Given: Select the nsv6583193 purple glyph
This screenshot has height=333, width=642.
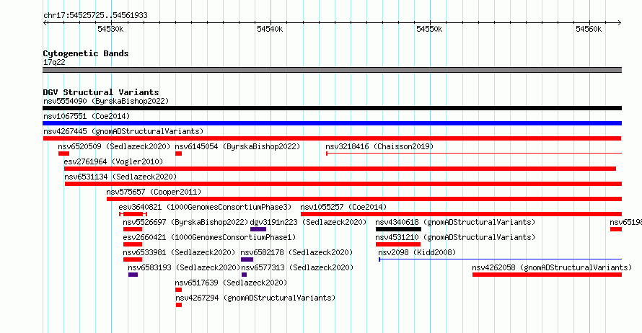Looking at the screenshot, I should [x=133, y=275].
